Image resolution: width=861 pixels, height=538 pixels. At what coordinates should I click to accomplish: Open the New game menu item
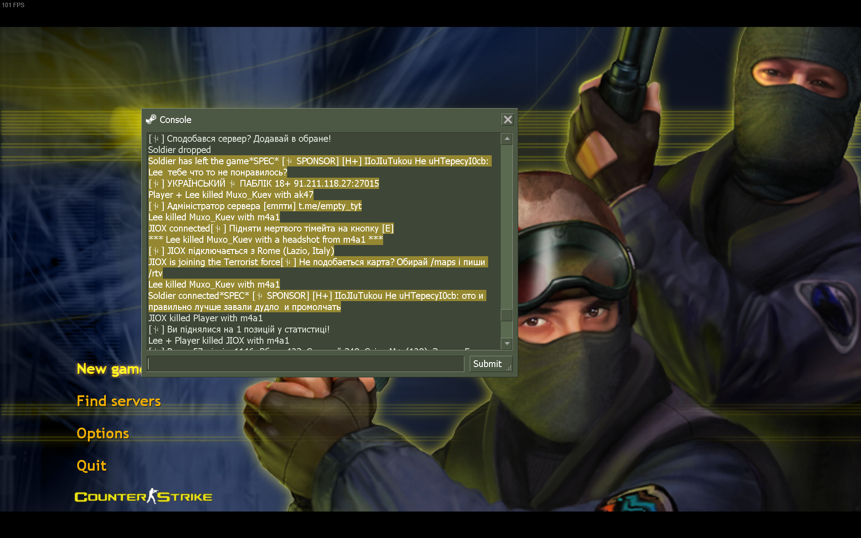tap(109, 369)
